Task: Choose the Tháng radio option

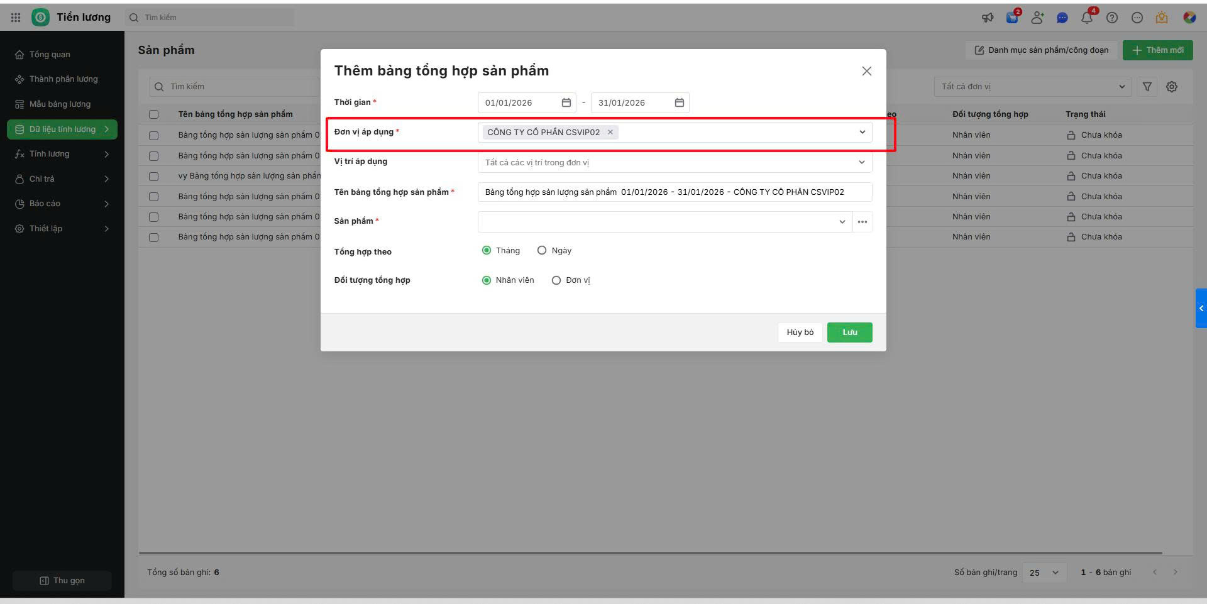Action: tap(487, 250)
